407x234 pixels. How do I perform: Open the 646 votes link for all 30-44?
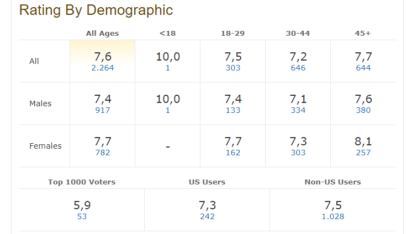pyautogui.click(x=298, y=68)
